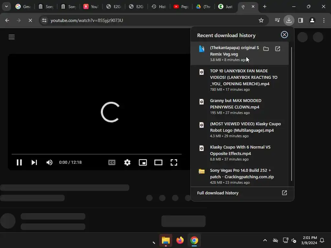Click the youtube.com address bar URL
Screen dimensions: 331x248
coord(87,20)
